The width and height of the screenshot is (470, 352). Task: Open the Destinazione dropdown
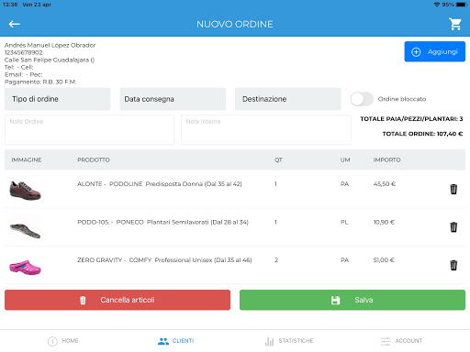click(x=287, y=99)
